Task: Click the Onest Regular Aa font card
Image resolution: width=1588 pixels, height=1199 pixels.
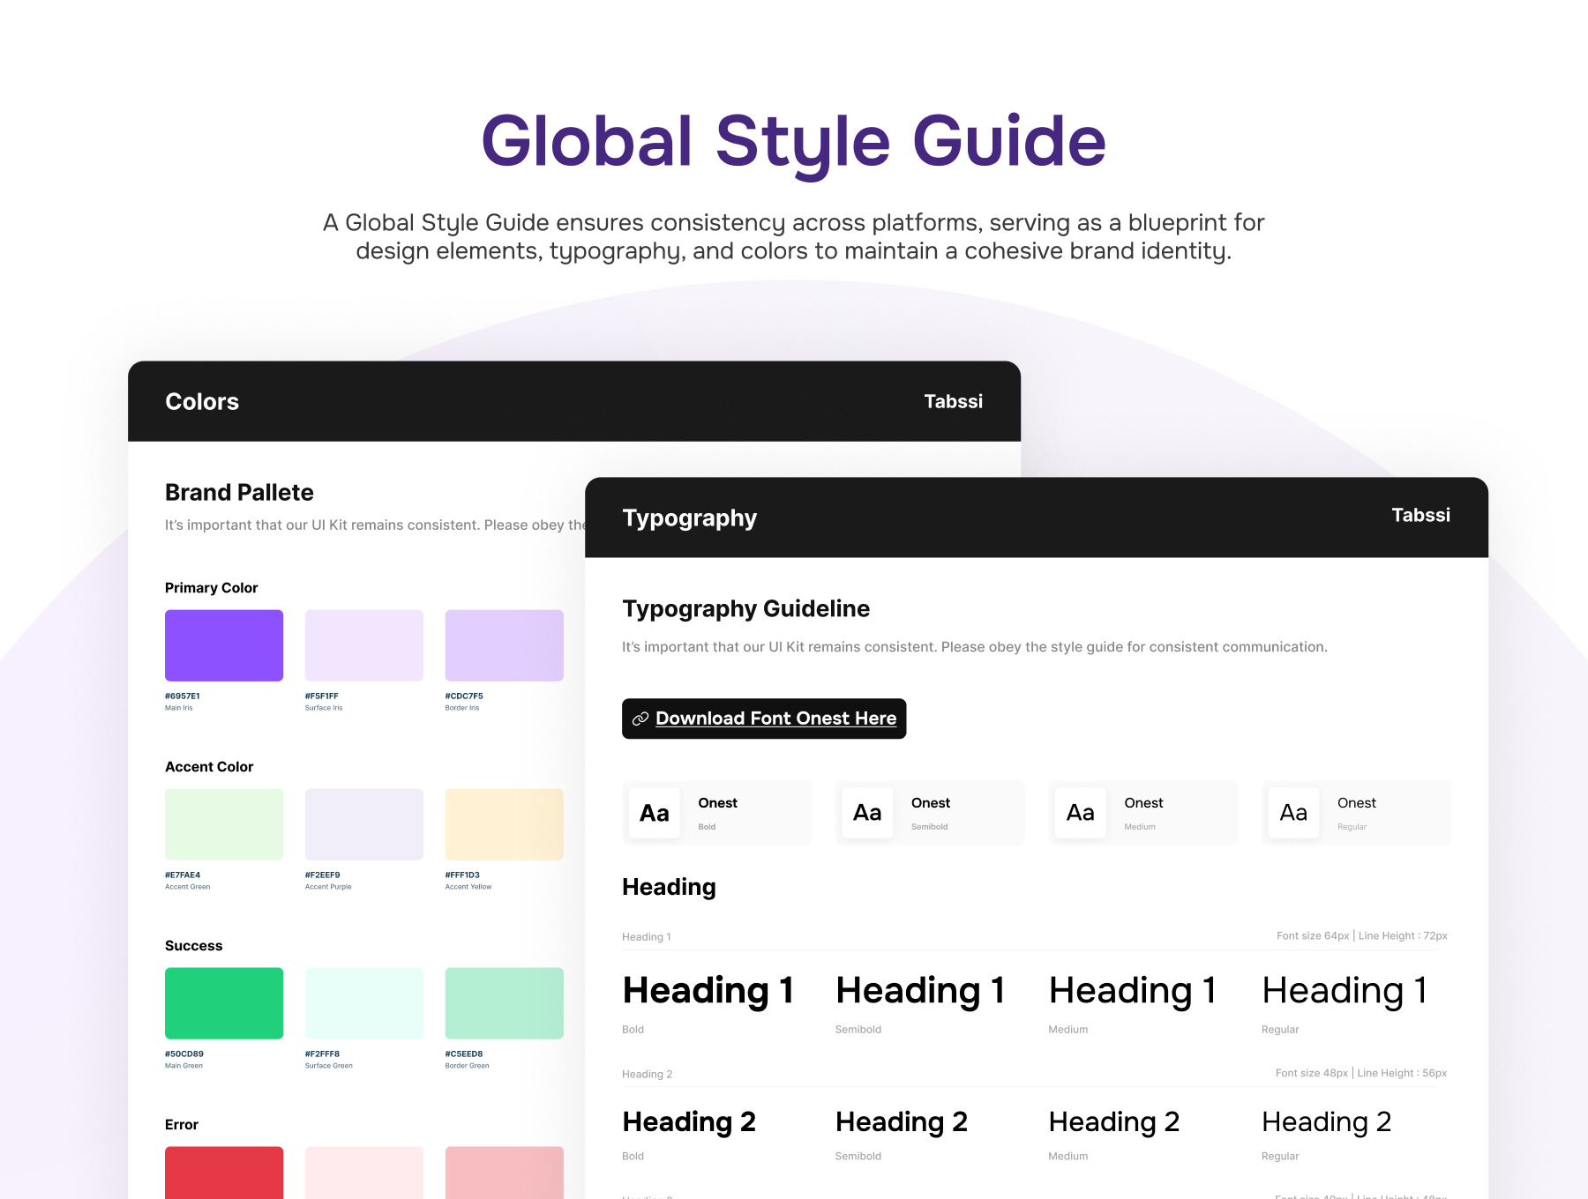Action: 1356,813
